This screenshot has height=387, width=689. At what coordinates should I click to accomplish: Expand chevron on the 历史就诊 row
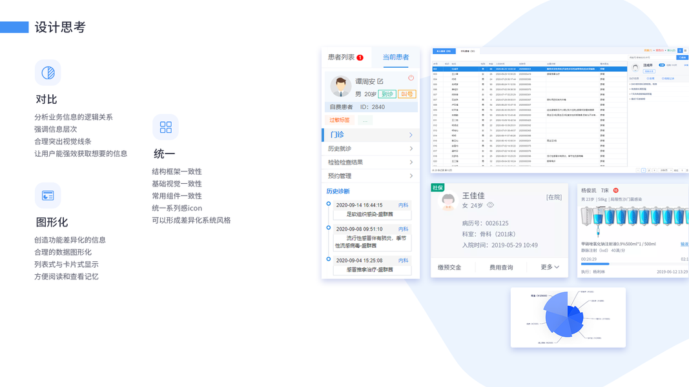coord(411,149)
